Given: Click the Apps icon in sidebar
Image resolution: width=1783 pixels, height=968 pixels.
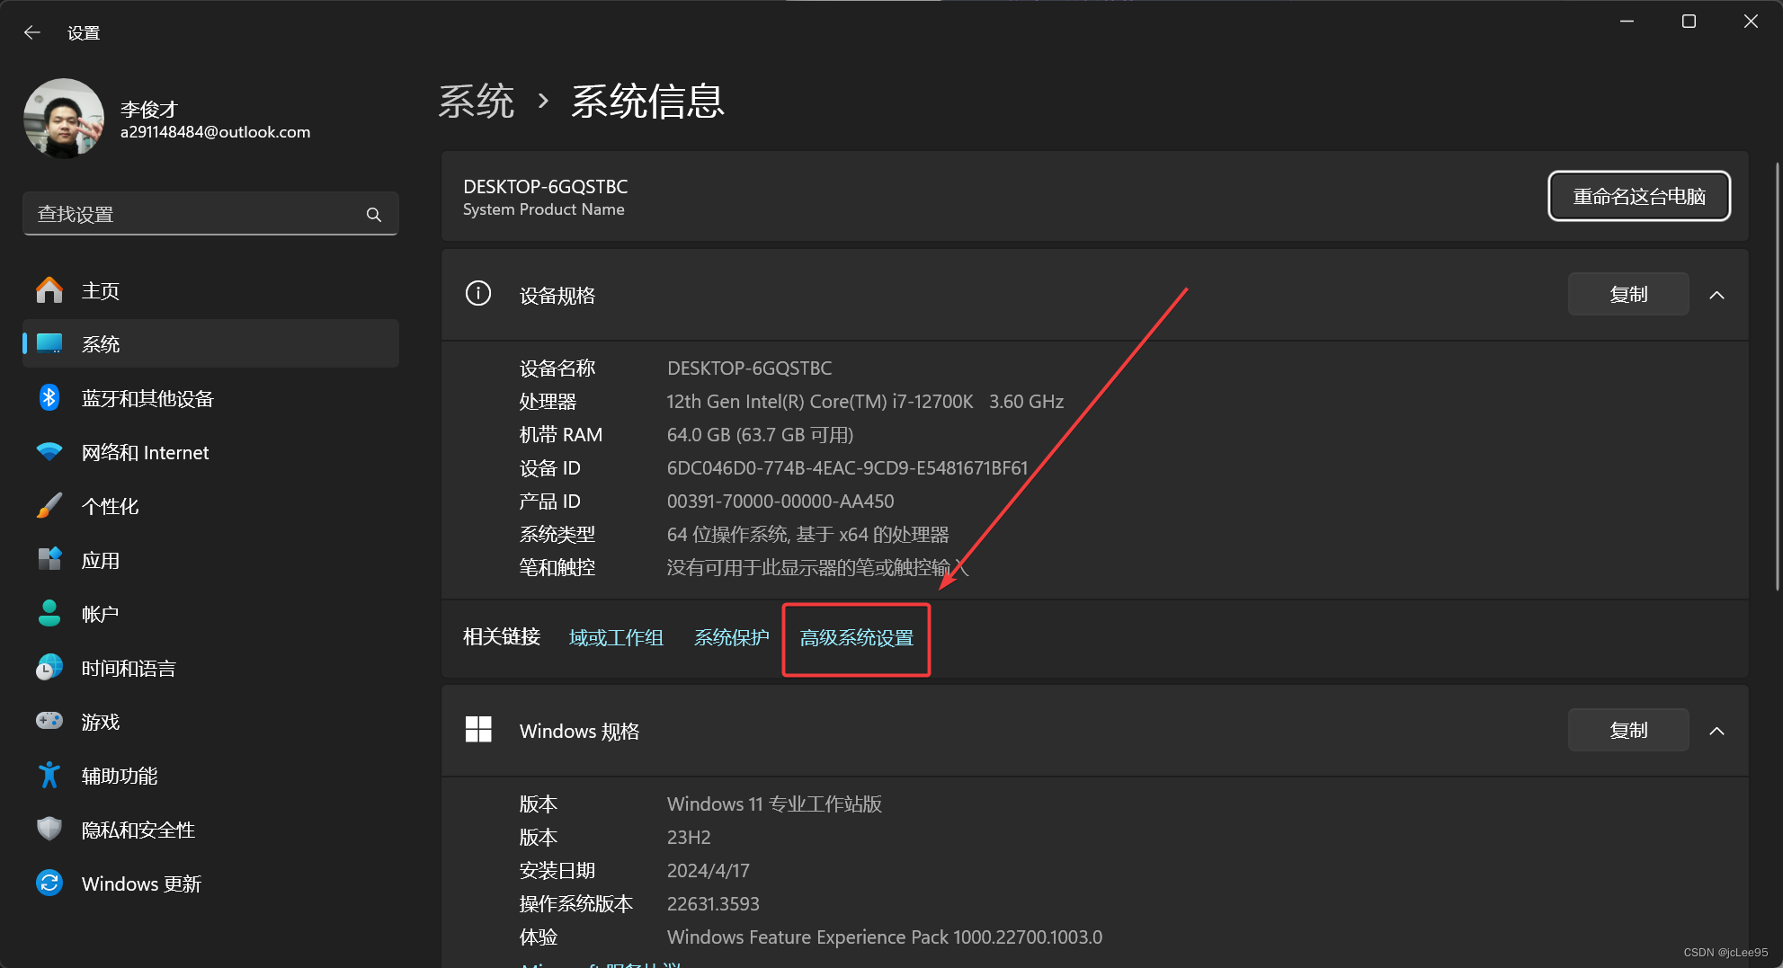Looking at the screenshot, I should (49, 559).
